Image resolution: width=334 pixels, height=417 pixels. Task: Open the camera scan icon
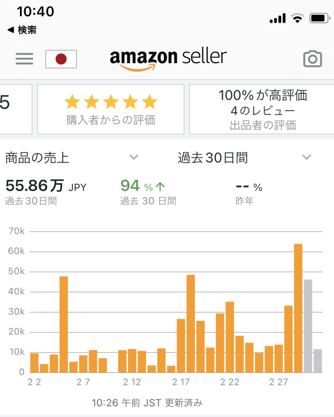pos(313,59)
